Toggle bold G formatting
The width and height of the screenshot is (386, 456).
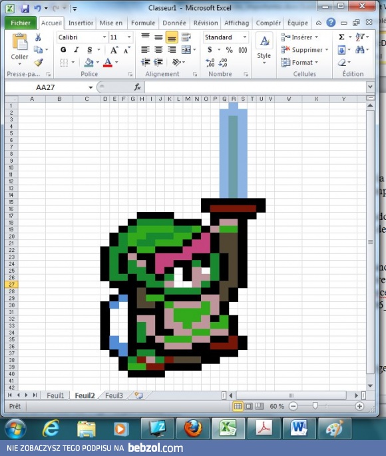[63, 50]
